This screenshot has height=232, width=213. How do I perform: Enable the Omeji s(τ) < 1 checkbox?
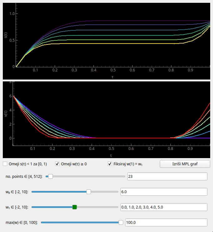[x=5, y=164]
